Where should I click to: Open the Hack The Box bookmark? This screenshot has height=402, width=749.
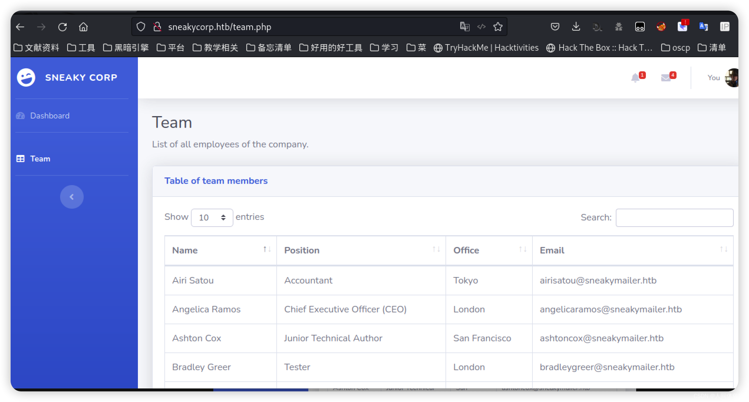tap(600, 48)
